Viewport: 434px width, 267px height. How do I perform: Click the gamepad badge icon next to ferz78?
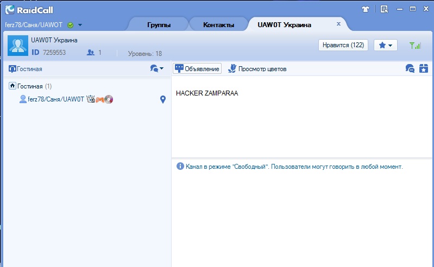pyautogui.click(x=99, y=99)
